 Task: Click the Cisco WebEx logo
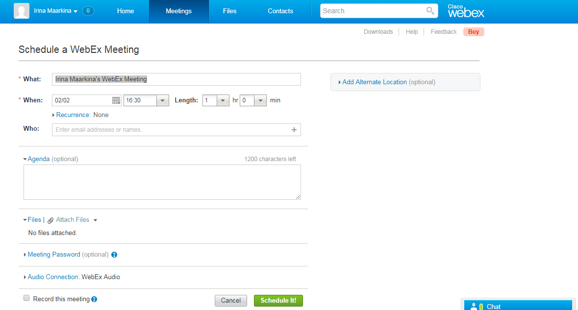pyautogui.click(x=465, y=10)
